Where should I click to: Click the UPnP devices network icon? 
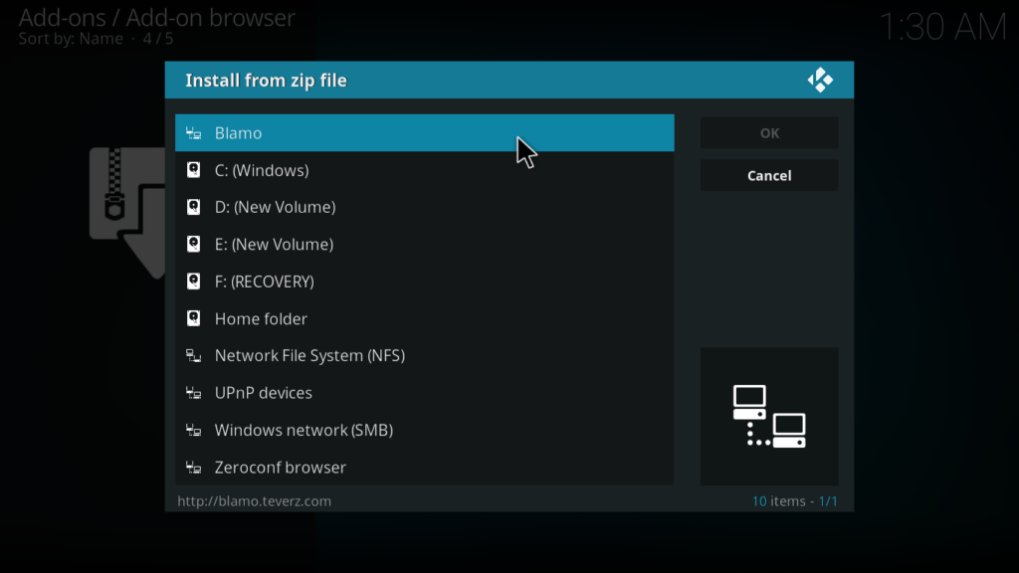pyautogui.click(x=193, y=393)
